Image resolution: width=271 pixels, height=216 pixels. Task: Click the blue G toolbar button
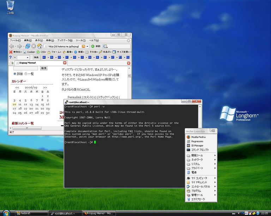(x=74, y=57)
